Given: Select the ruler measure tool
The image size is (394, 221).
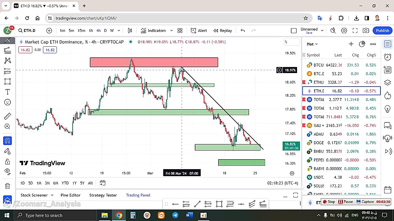Looking at the screenshot, I should point(8,116).
